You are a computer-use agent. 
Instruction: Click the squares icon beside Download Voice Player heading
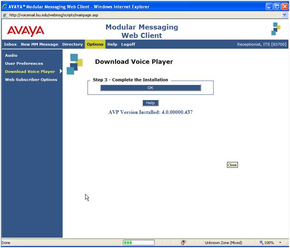74,64
